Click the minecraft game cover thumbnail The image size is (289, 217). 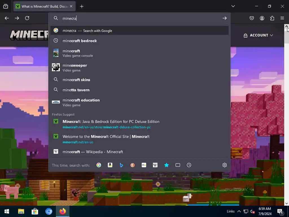(x=56, y=53)
